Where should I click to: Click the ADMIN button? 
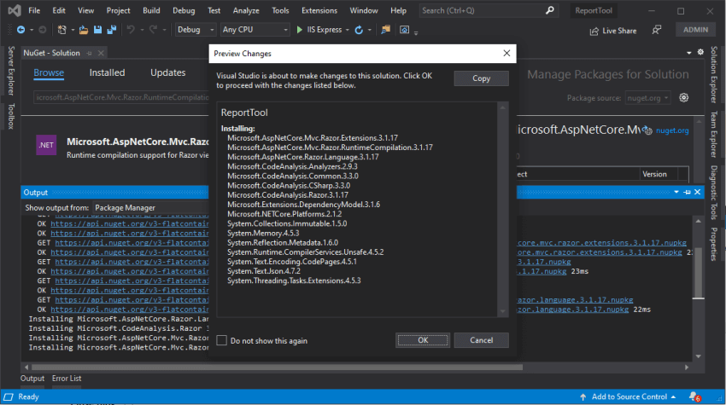(695, 30)
